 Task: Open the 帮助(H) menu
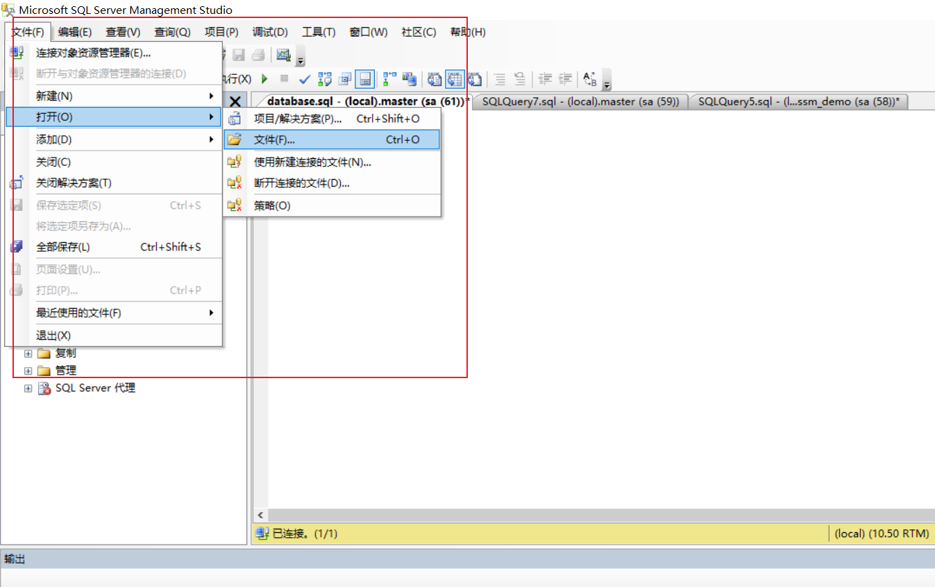[468, 32]
